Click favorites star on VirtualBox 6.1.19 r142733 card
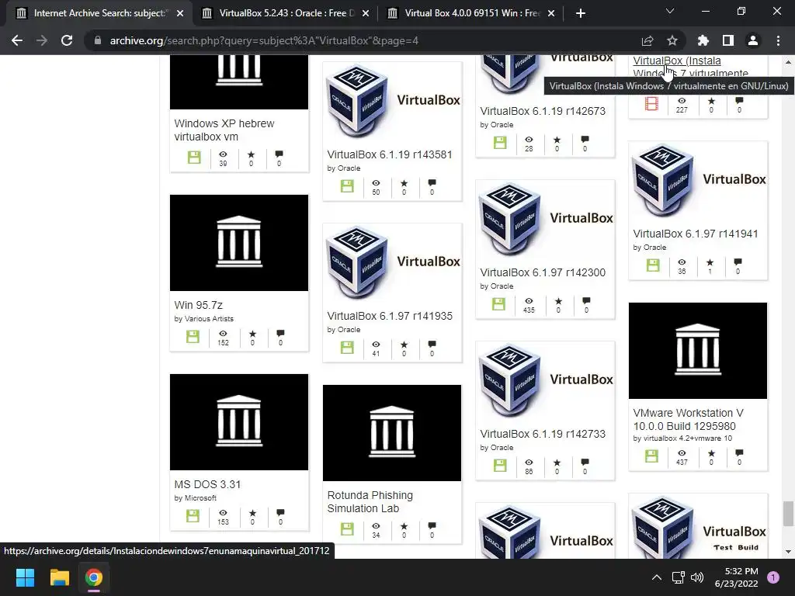795x596 pixels. tap(557, 463)
